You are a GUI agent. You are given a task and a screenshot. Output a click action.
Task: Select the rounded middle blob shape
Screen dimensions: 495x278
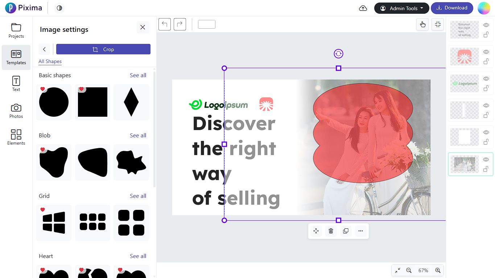[x=93, y=162]
